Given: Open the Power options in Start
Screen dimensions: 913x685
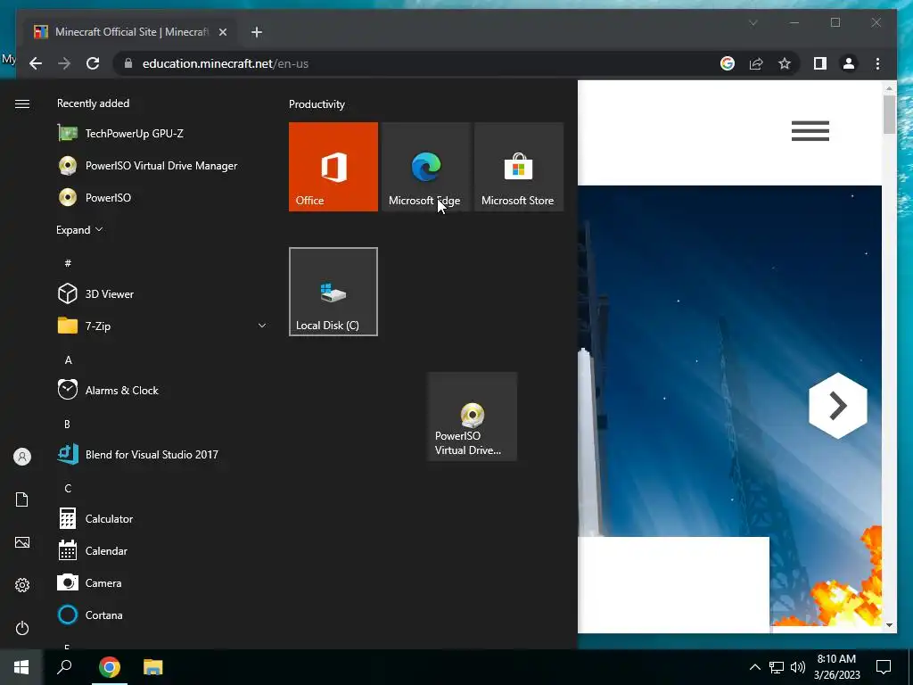Looking at the screenshot, I should [x=22, y=628].
